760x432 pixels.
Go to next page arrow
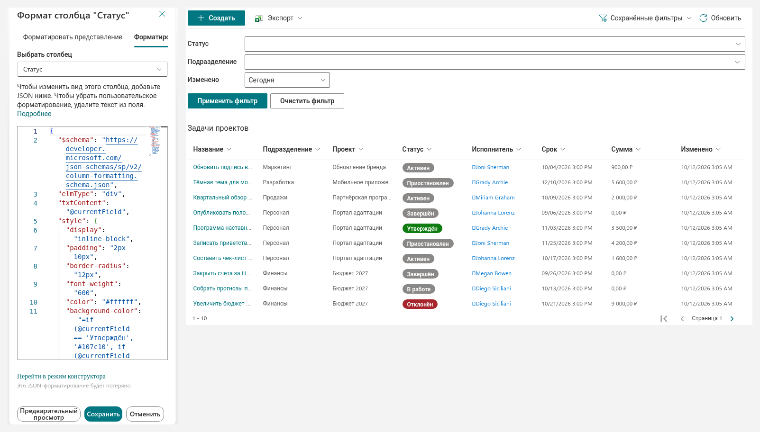(732, 319)
